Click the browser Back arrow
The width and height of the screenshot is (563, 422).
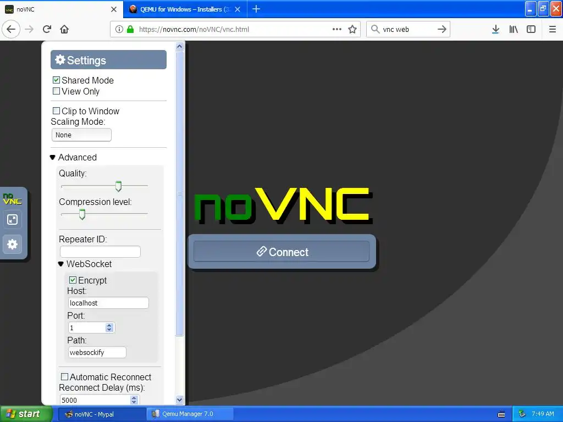pyautogui.click(x=11, y=29)
